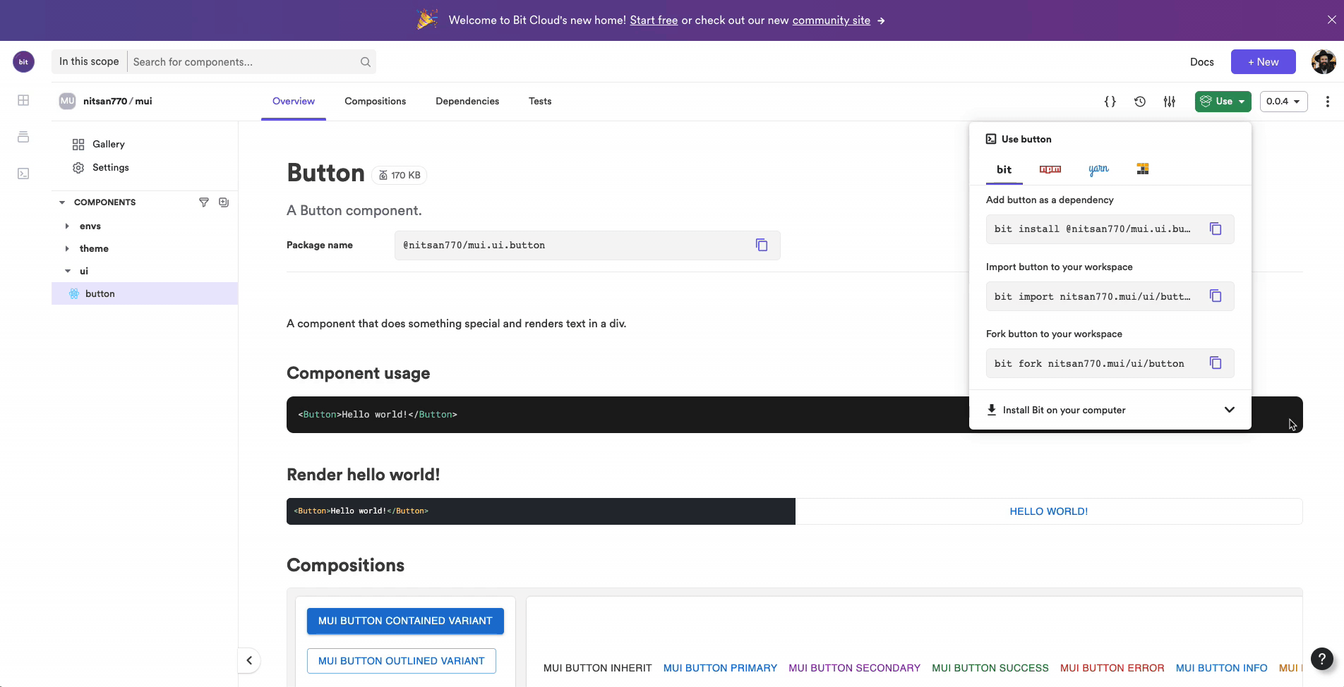The image size is (1344, 687).
Task: Click the + New button
Action: point(1263,61)
